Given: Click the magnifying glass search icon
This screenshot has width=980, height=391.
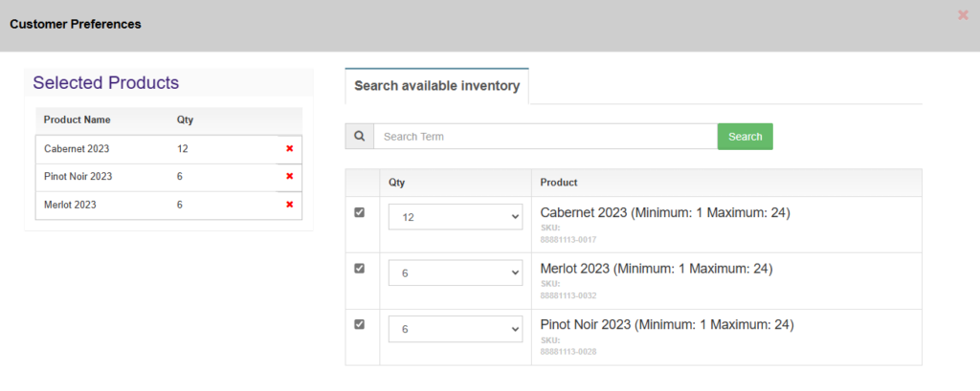Looking at the screenshot, I should coord(359,137).
